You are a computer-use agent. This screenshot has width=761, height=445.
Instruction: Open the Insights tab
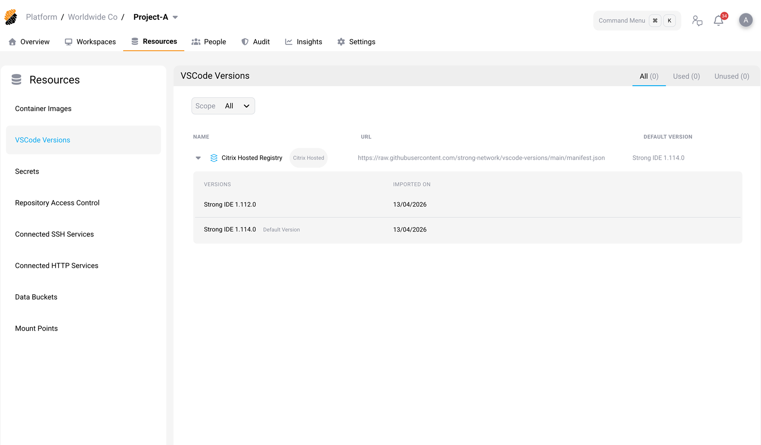[304, 42]
